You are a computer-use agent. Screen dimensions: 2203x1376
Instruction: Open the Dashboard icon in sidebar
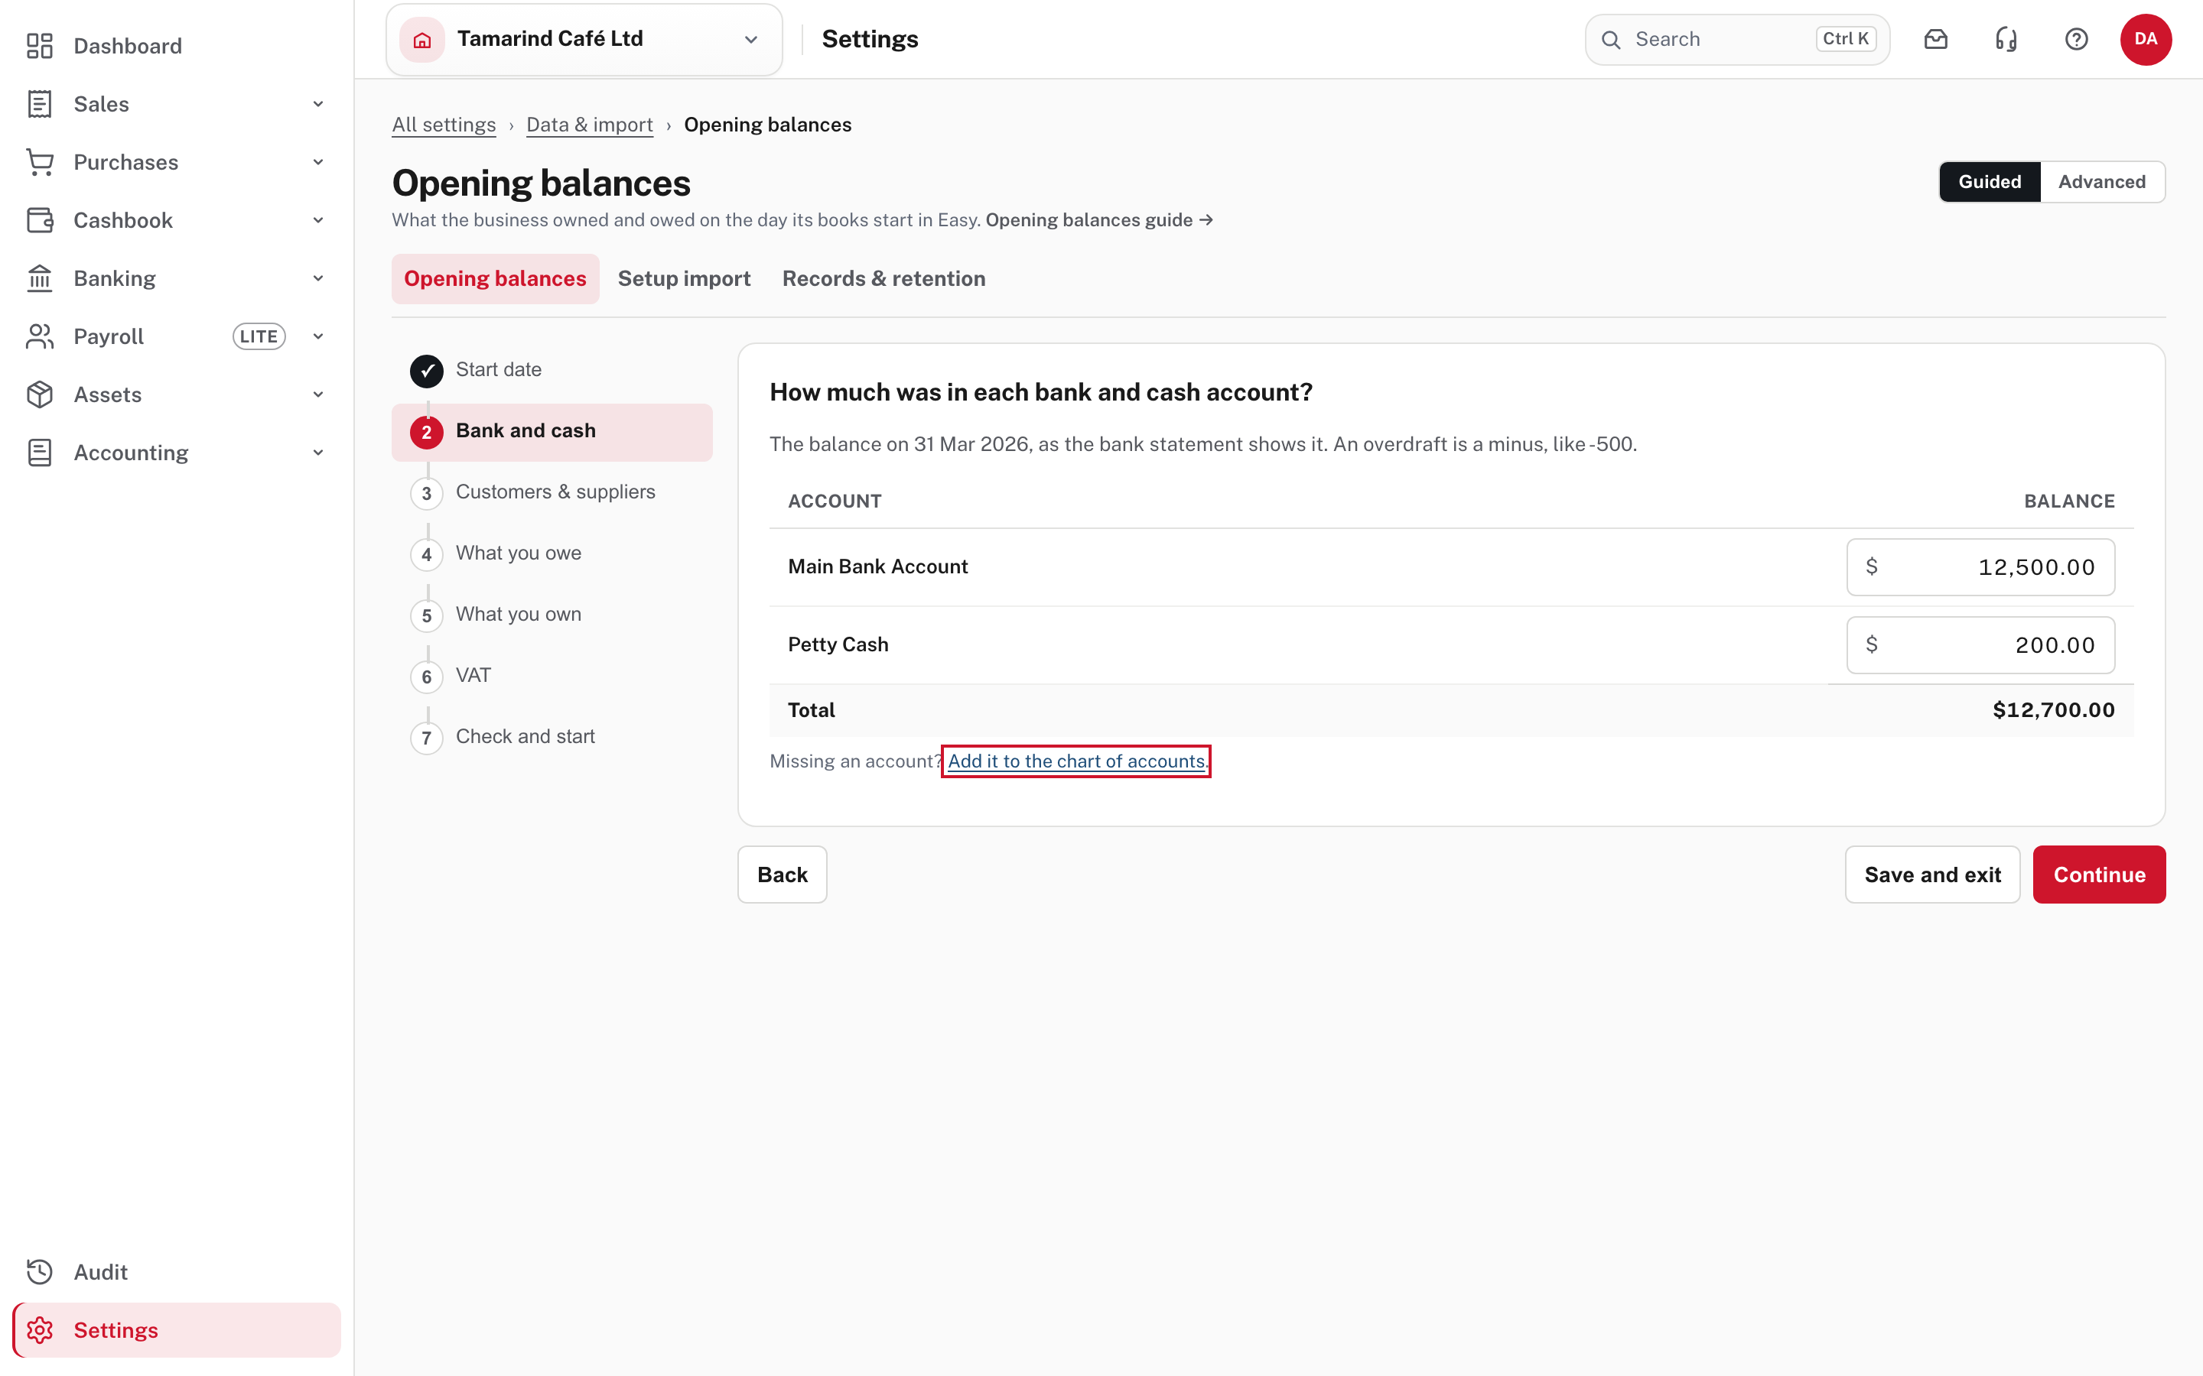[x=39, y=46]
